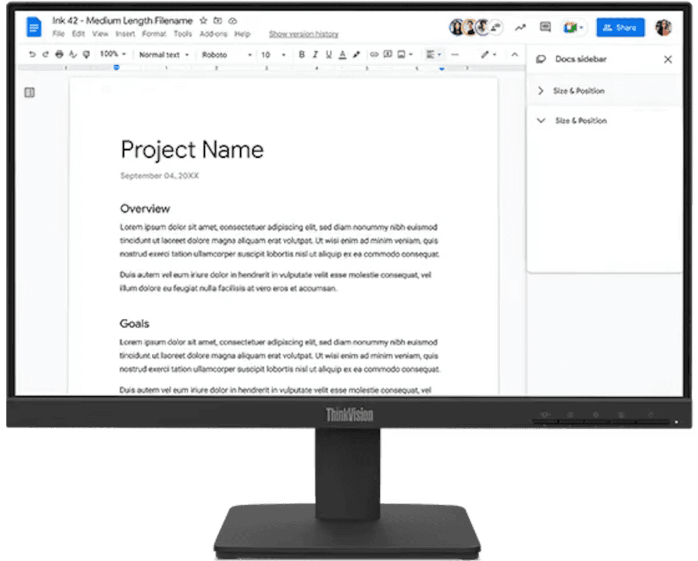698x561 pixels.
Task: Open the Roboto font dropdown
Action: click(227, 55)
